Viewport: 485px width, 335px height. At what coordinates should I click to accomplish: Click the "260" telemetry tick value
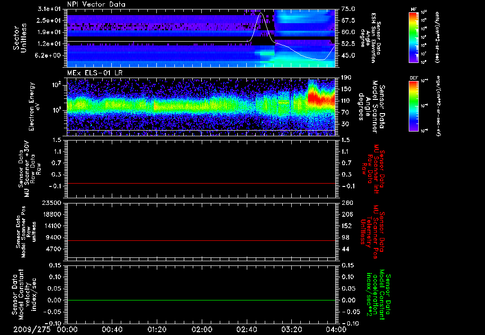(347, 203)
